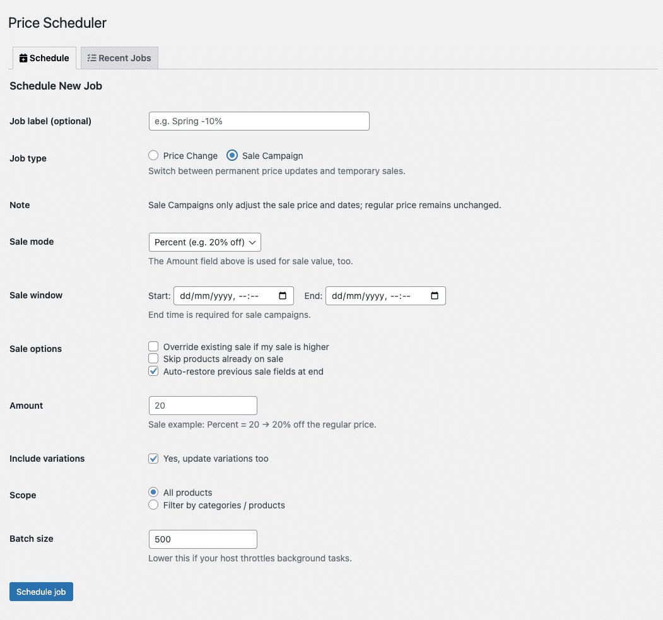The image size is (663, 620).
Task: Switch to the Recent Jobs tab
Action: point(119,58)
